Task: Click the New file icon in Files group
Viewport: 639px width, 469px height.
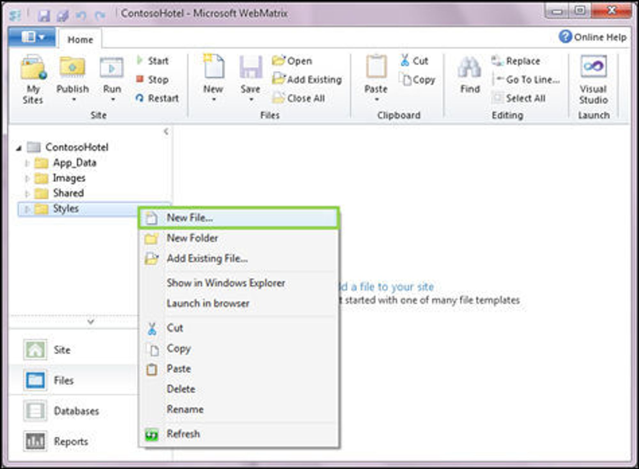Action: point(213,66)
